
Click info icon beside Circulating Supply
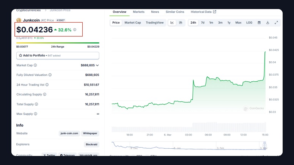pos(45,94)
